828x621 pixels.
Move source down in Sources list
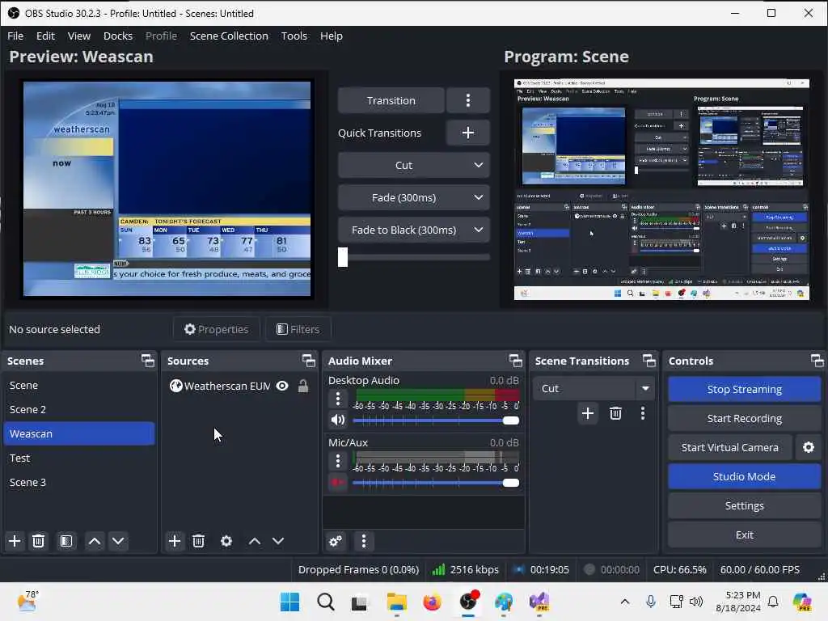278,541
